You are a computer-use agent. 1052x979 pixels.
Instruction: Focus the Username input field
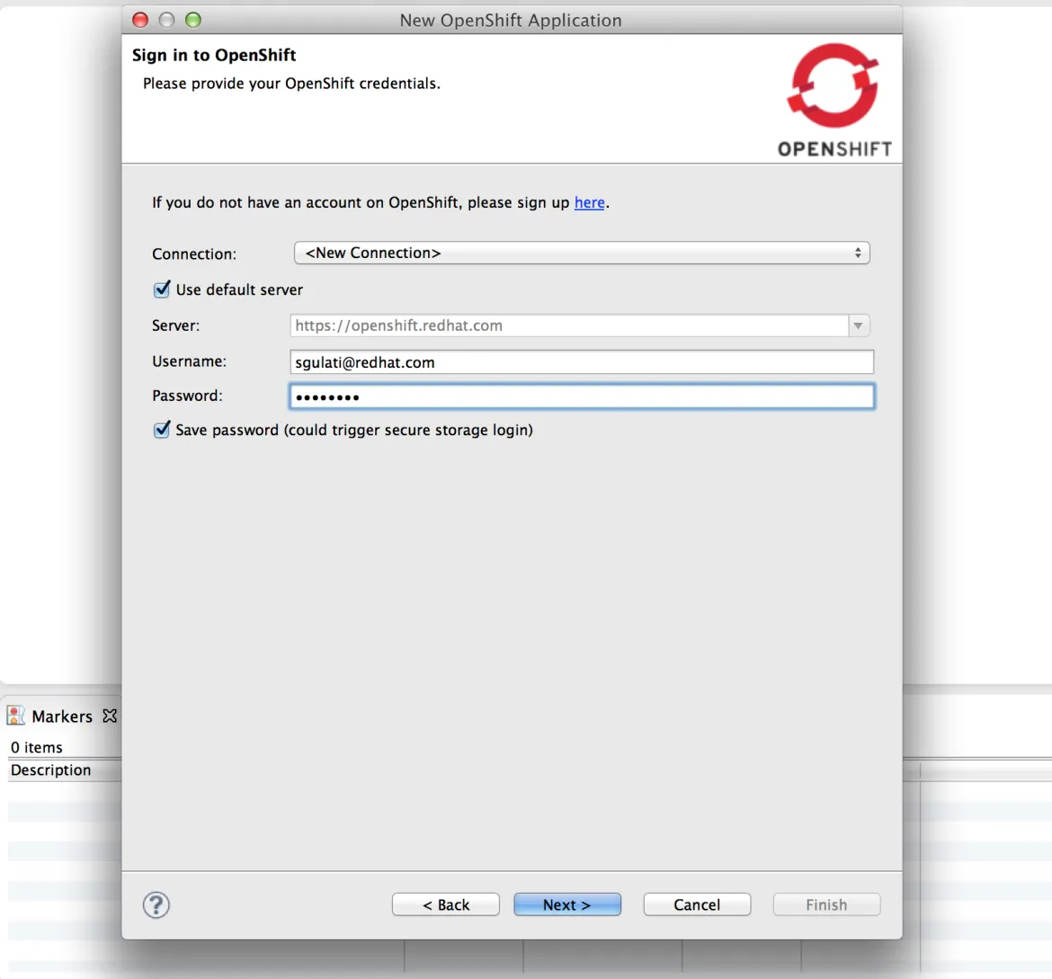point(582,362)
